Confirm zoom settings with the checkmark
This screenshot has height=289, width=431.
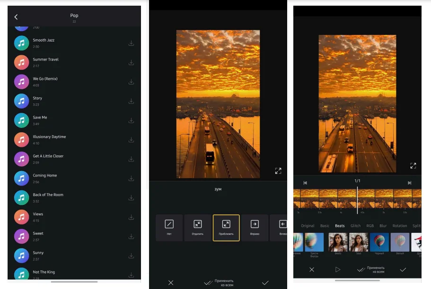pos(265,283)
